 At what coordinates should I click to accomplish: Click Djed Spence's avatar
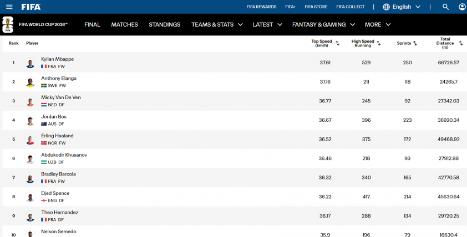(x=30, y=197)
